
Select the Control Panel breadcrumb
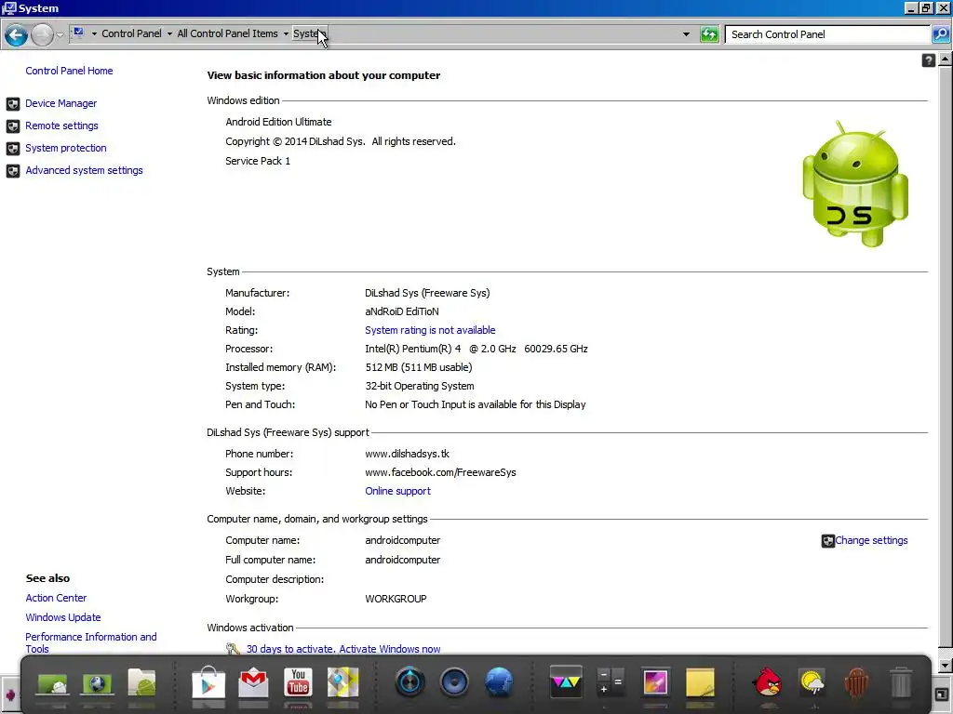click(131, 34)
